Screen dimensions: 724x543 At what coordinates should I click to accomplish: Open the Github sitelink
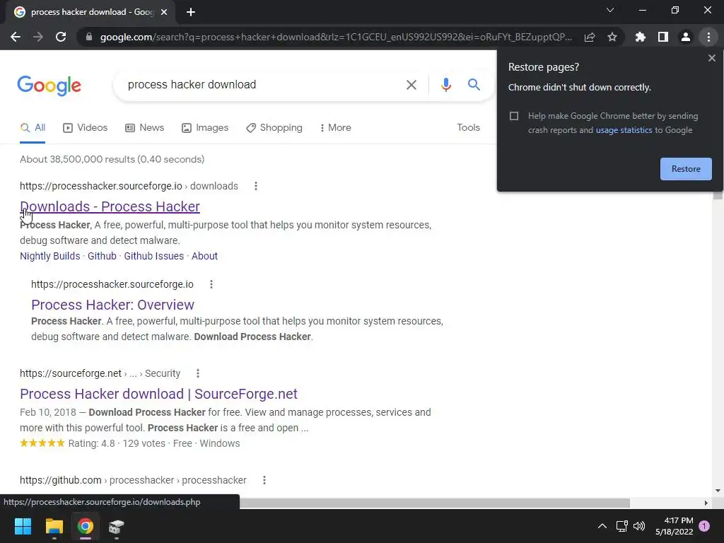pos(102,256)
